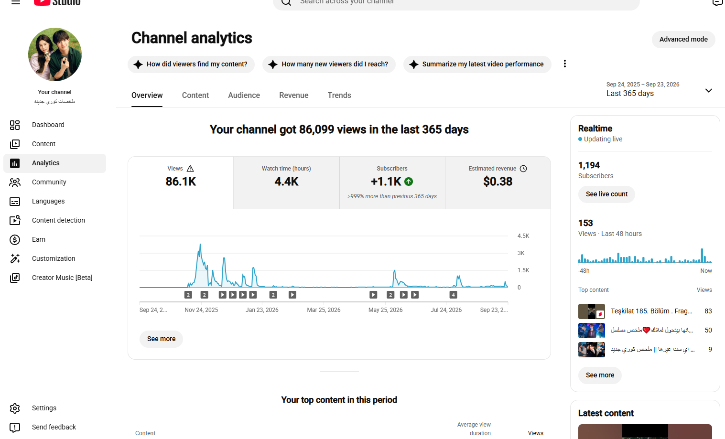The width and height of the screenshot is (725, 439).
Task: Select Analytics in the sidebar
Action: [54, 163]
